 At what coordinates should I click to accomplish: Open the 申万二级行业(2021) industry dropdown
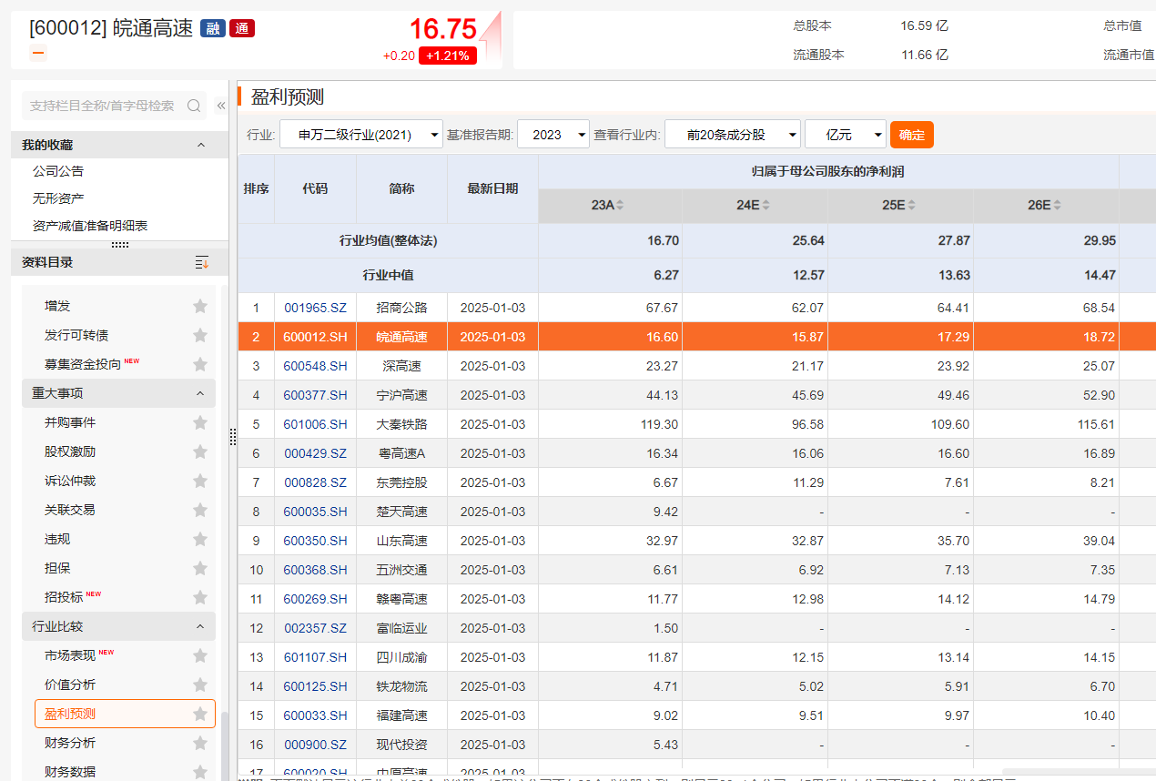pyautogui.click(x=360, y=135)
